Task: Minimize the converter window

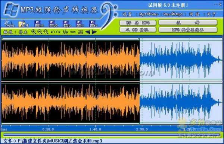Action: click(x=216, y=4)
